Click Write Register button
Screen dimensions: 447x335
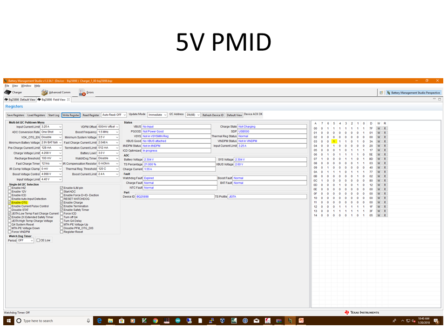point(71,115)
